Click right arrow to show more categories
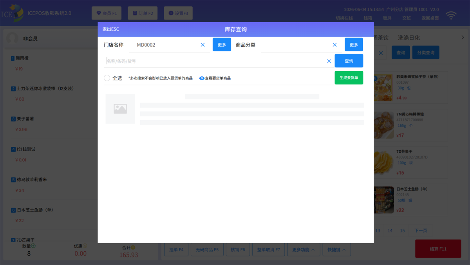Image resolution: width=470 pixels, height=265 pixels. coord(463,38)
